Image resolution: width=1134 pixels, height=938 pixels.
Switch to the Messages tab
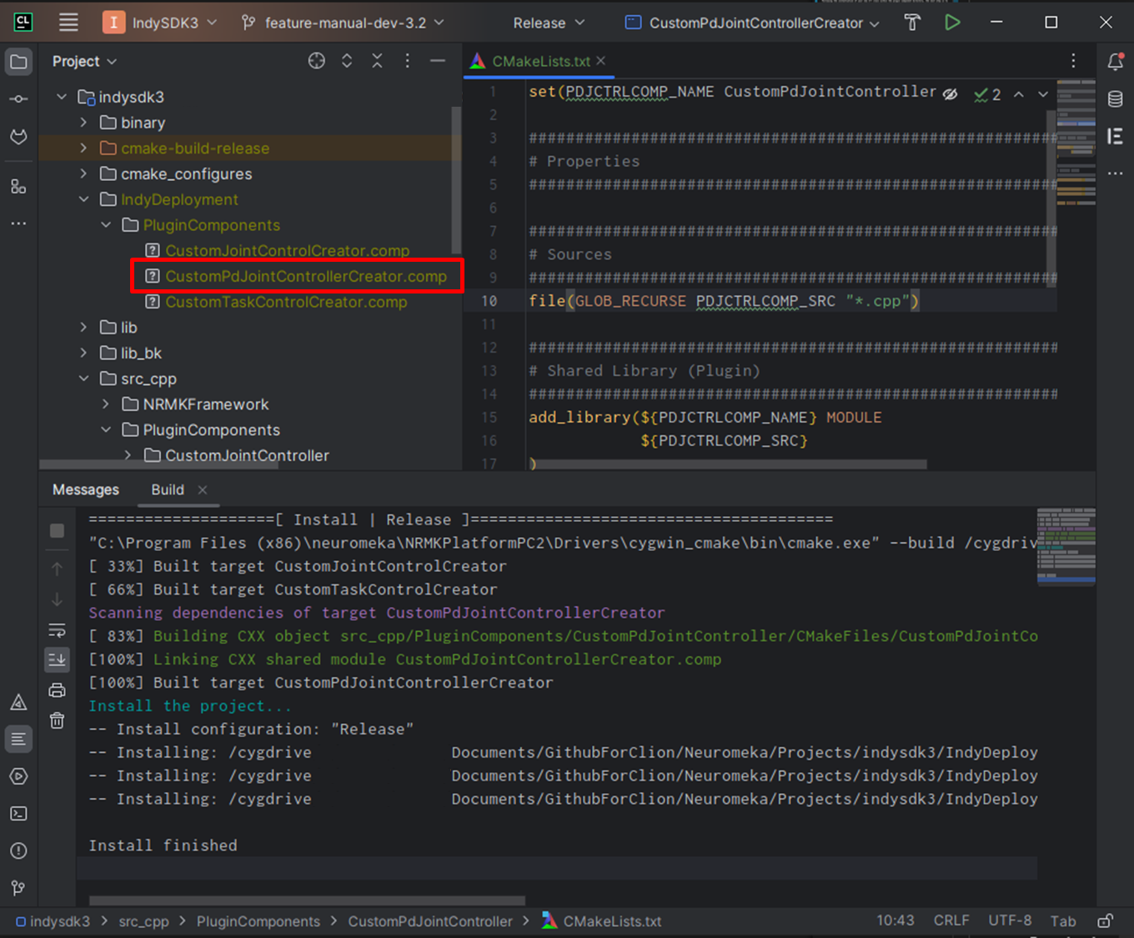point(86,489)
